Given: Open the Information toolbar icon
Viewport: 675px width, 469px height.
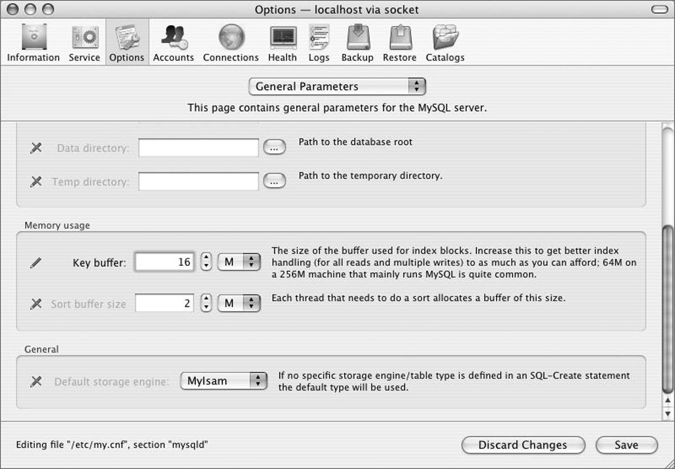Looking at the screenshot, I should tap(34, 43).
